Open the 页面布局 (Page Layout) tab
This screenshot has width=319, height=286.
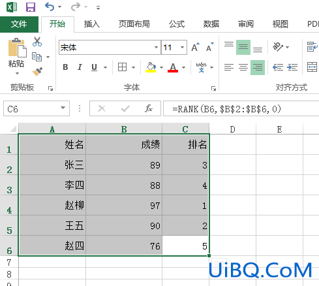point(134,24)
